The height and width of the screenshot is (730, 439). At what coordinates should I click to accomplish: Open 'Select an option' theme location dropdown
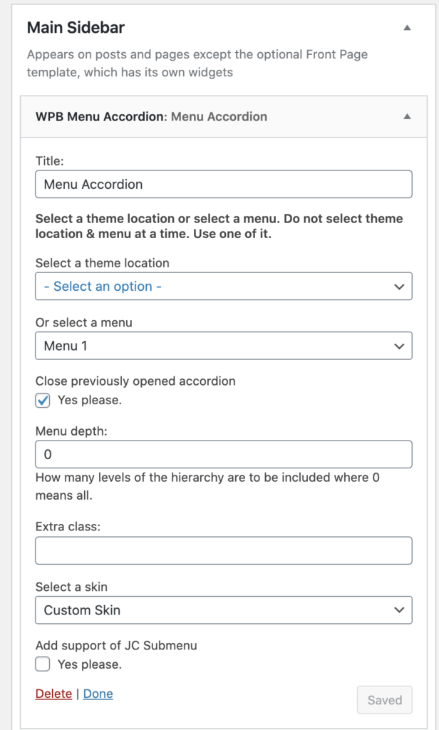click(x=224, y=287)
